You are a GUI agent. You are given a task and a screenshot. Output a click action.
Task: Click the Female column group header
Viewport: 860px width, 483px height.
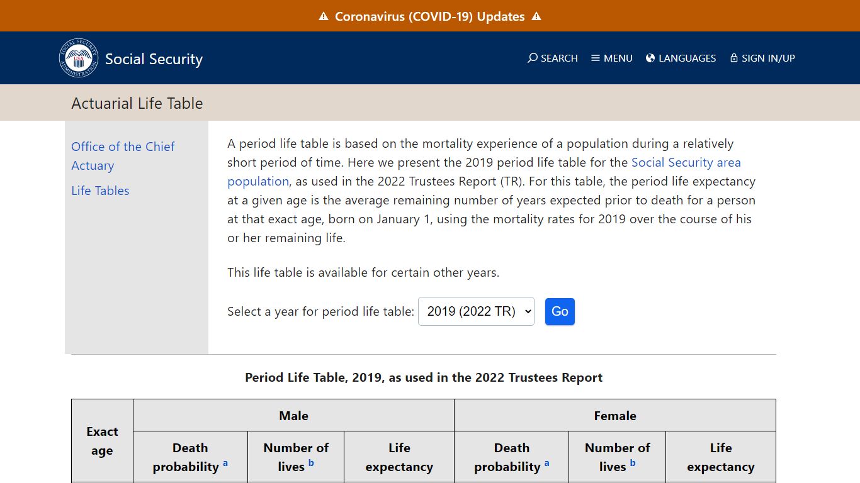pyautogui.click(x=615, y=416)
